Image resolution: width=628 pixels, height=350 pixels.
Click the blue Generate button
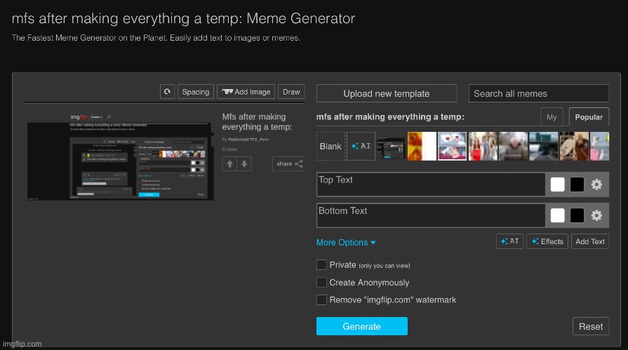pyautogui.click(x=361, y=326)
